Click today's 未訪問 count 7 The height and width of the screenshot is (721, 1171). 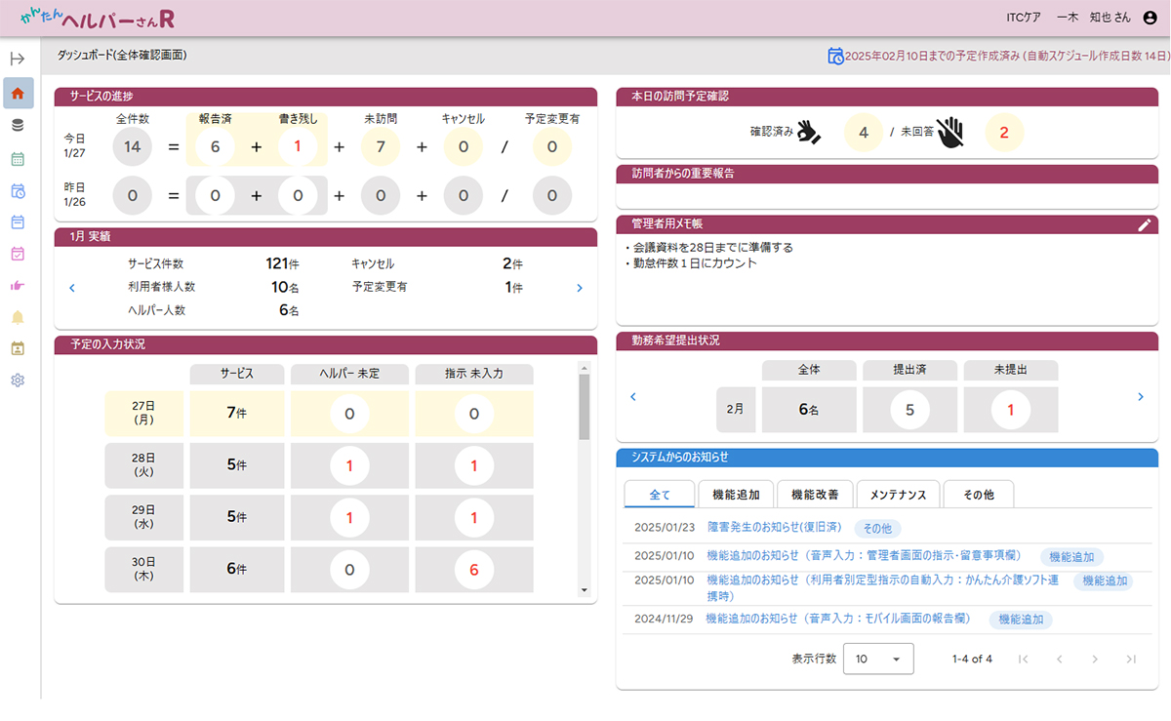pos(381,146)
